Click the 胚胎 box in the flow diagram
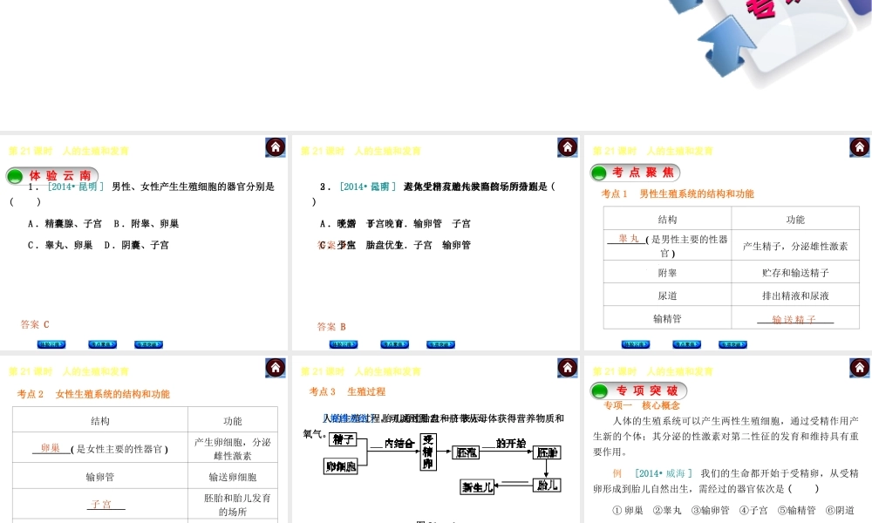This screenshot has height=523, width=872. (x=547, y=452)
